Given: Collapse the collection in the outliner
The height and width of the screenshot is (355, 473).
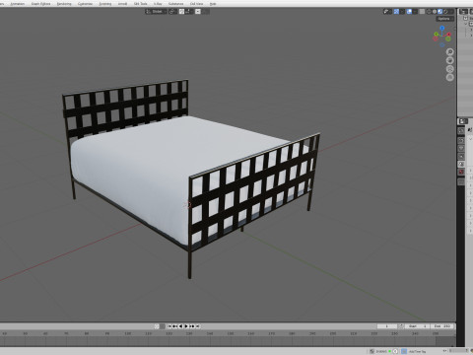Looking at the screenshot, I should (466, 24).
